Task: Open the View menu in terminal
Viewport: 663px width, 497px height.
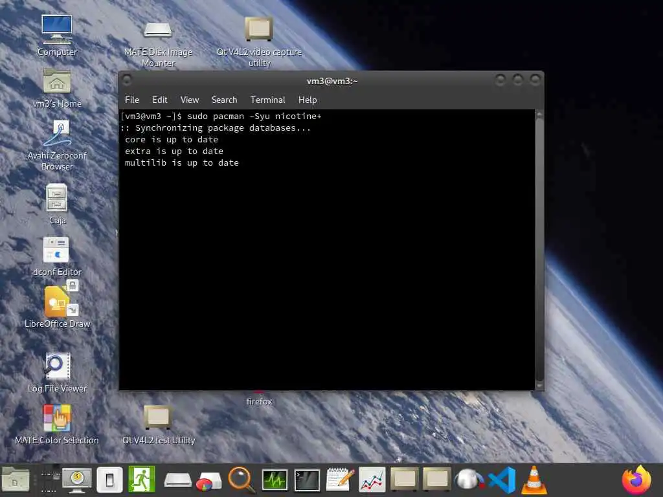Action: 190,100
